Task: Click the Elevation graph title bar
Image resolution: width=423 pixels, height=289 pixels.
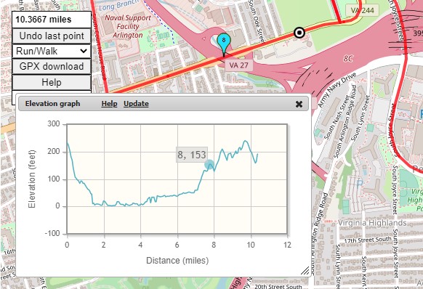Action: (164, 104)
